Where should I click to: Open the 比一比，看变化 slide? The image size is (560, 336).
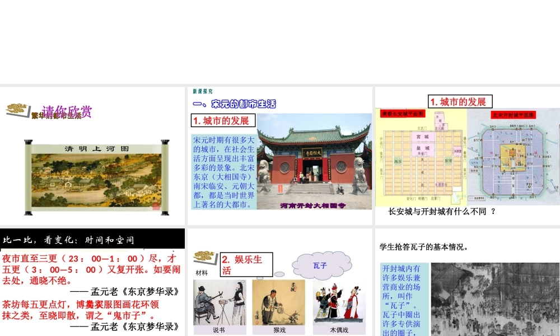point(92,282)
